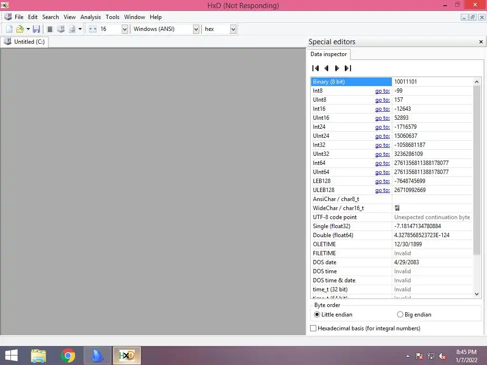The image size is (487, 365).
Task: Expand the open file recent dropdown arrow
Action: pyautogui.click(x=28, y=29)
